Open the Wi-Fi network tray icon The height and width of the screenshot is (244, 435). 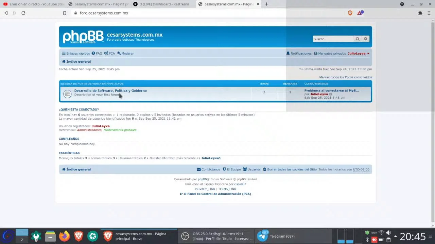coord(381,233)
